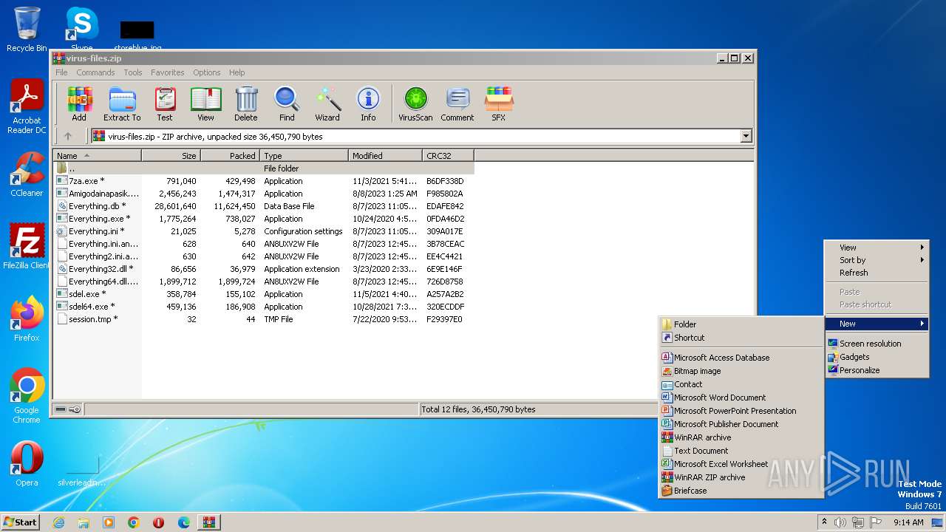946x532 pixels.
Task: Select the parent folder '..' row
Action: tap(263, 168)
